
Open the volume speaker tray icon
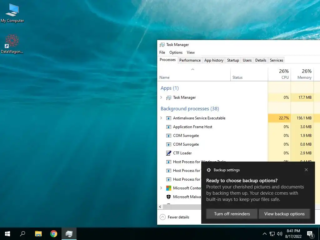(x=280, y=234)
